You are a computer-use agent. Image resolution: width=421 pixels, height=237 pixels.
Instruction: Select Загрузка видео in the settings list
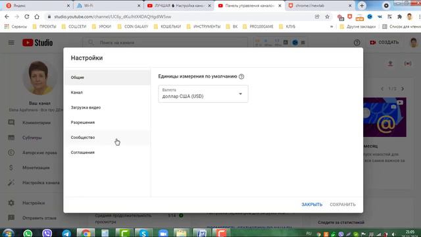(x=107, y=107)
